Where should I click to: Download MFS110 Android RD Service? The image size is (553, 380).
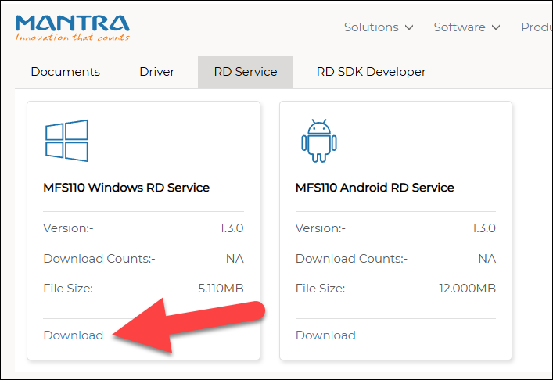click(325, 335)
